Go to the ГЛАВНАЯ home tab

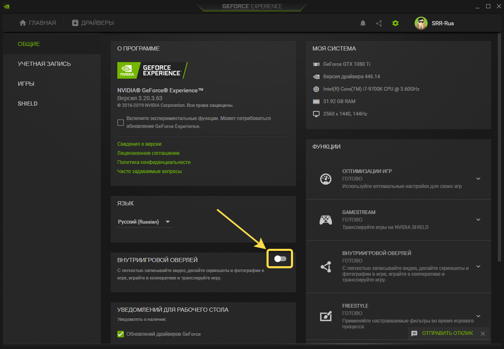pos(38,23)
